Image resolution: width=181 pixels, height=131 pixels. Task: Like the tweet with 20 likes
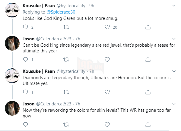click(x=107, y=27)
